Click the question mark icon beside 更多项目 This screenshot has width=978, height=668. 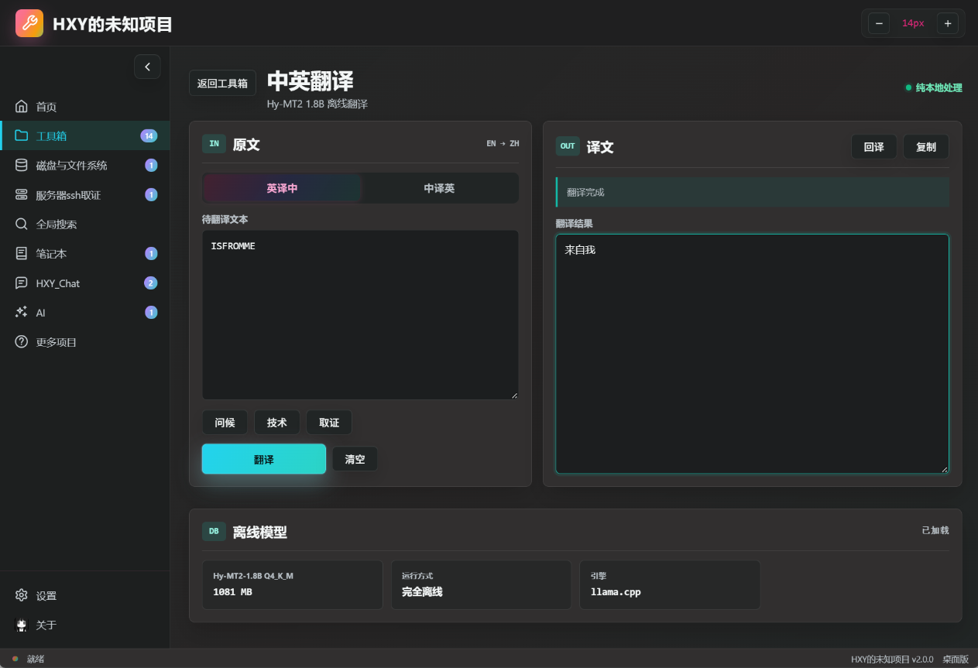click(x=22, y=341)
